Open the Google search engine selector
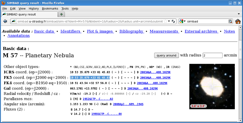 (182, 21)
